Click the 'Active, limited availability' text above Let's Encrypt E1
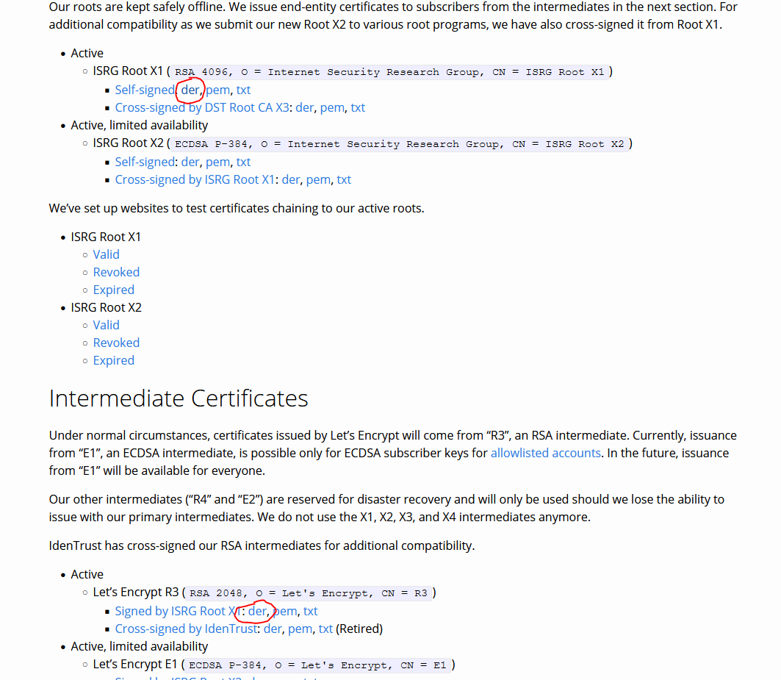The height and width of the screenshot is (680, 781). point(140,647)
